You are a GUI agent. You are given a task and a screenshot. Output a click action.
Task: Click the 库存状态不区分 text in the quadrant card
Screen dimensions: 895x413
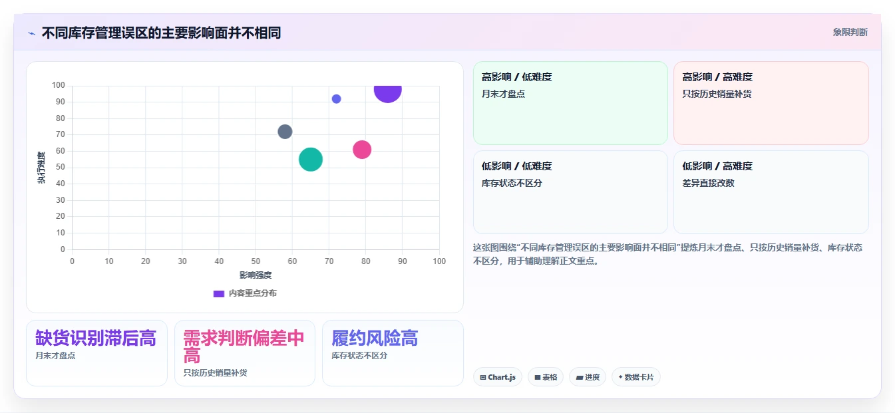coord(512,183)
